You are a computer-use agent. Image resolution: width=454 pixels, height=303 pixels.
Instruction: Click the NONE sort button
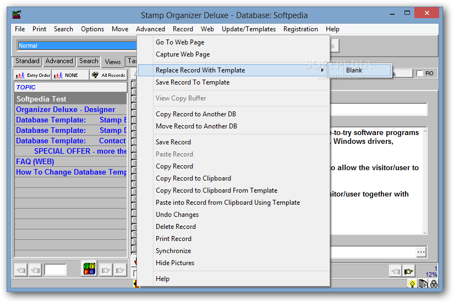click(x=70, y=75)
